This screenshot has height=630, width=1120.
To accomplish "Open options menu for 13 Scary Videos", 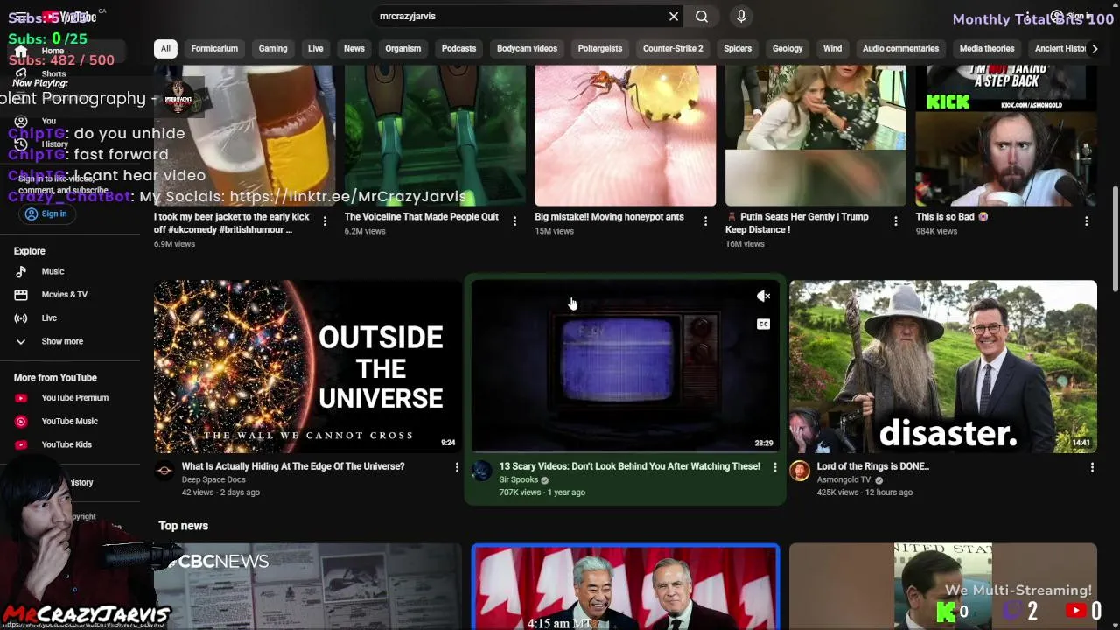I will (774, 467).
